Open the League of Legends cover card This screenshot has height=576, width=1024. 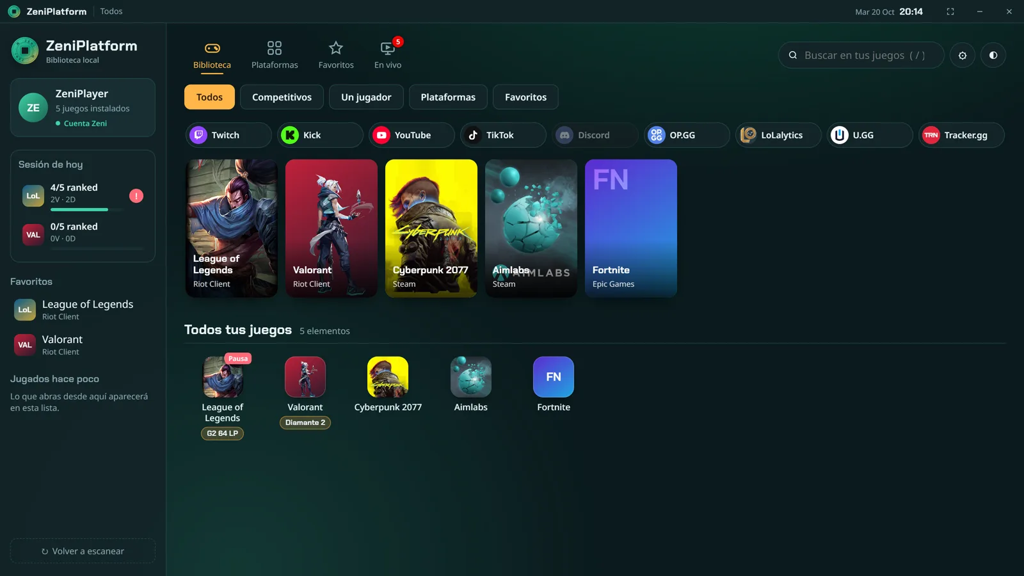pos(232,228)
